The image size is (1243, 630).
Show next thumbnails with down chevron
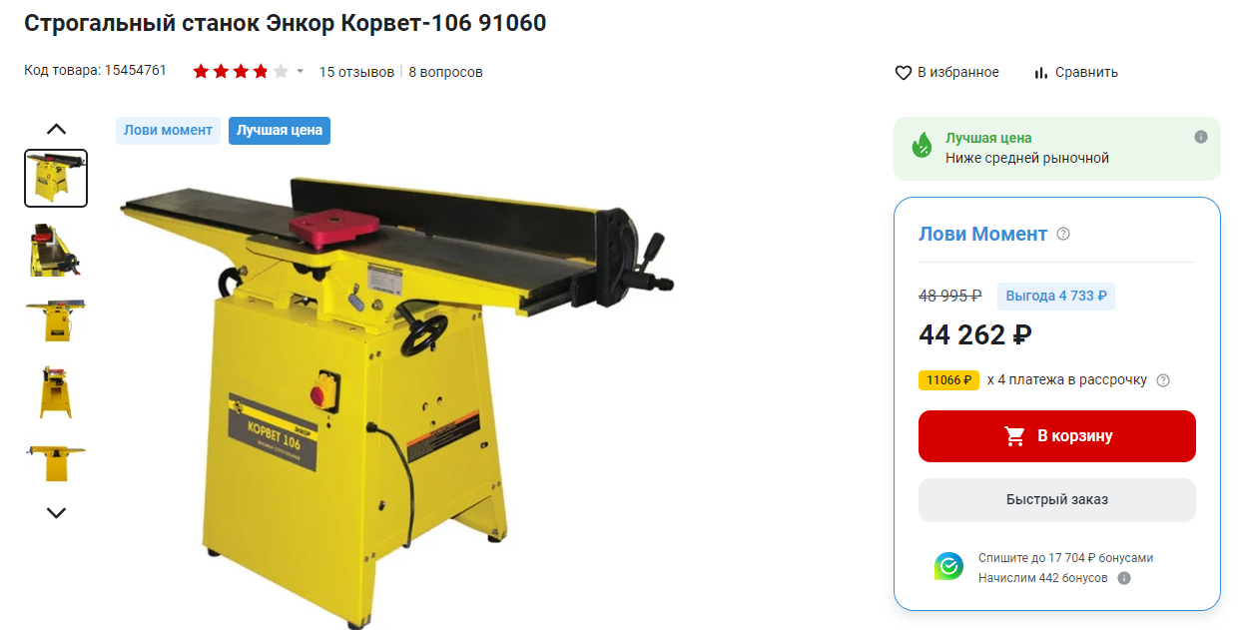pos(57,512)
